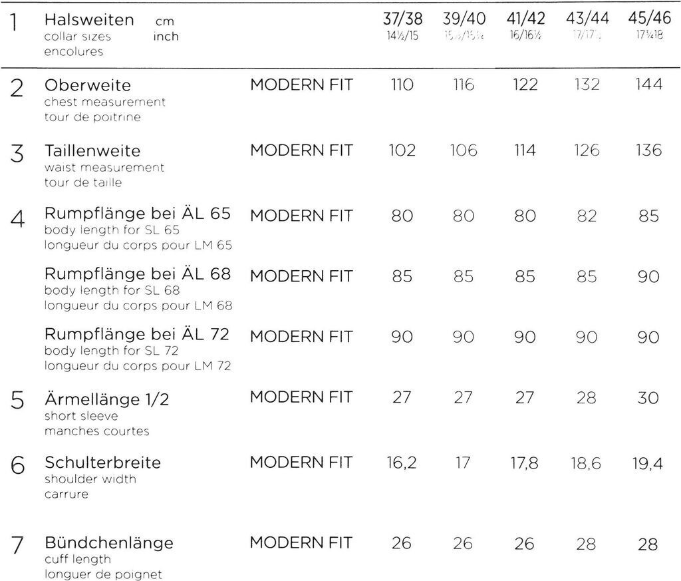Click the 41/42 collar size header
Image resolution: width=681 pixels, height=581 pixels.
[525, 21]
